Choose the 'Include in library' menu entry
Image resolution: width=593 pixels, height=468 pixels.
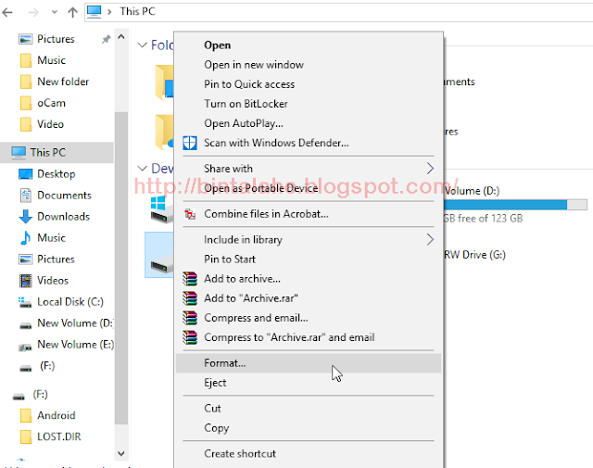coord(243,239)
